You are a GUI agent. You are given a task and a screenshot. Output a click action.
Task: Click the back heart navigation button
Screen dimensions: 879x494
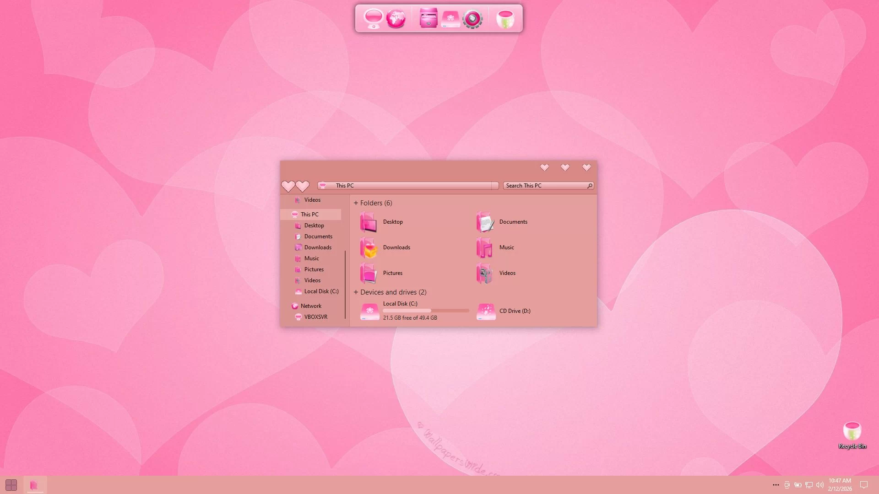coord(288,186)
